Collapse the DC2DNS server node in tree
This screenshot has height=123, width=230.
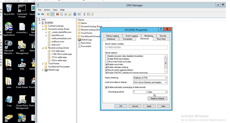pos(40,23)
